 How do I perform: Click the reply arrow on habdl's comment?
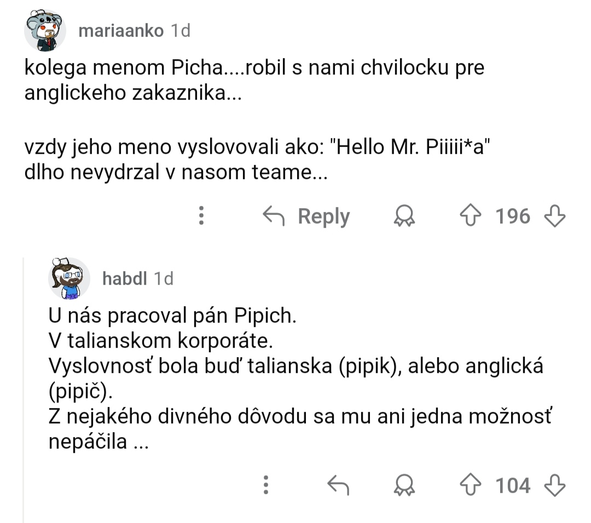pyautogui.click(x=338, y=485)
